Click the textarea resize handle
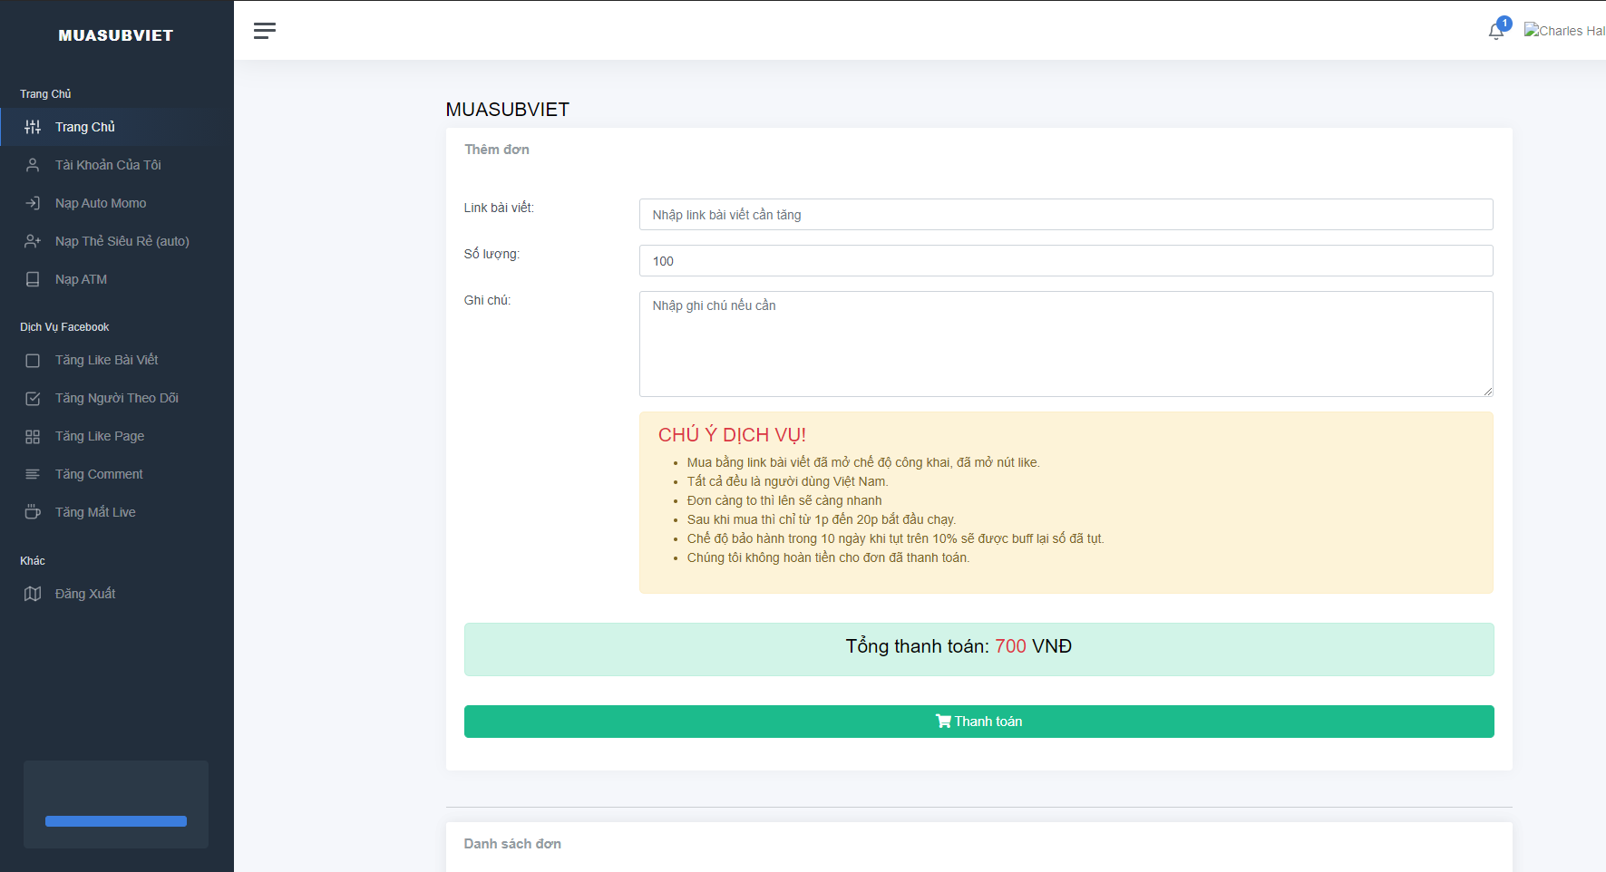This screenshot has height=872, width=1606. point(1488,392)
